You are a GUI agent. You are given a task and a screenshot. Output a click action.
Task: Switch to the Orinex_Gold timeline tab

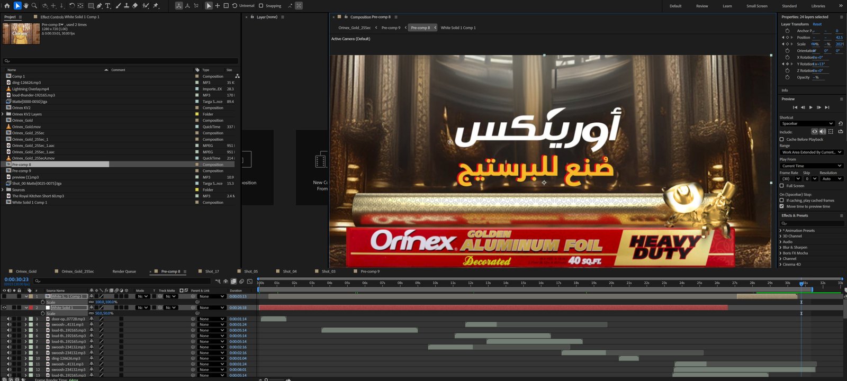[x=26, y=271]
